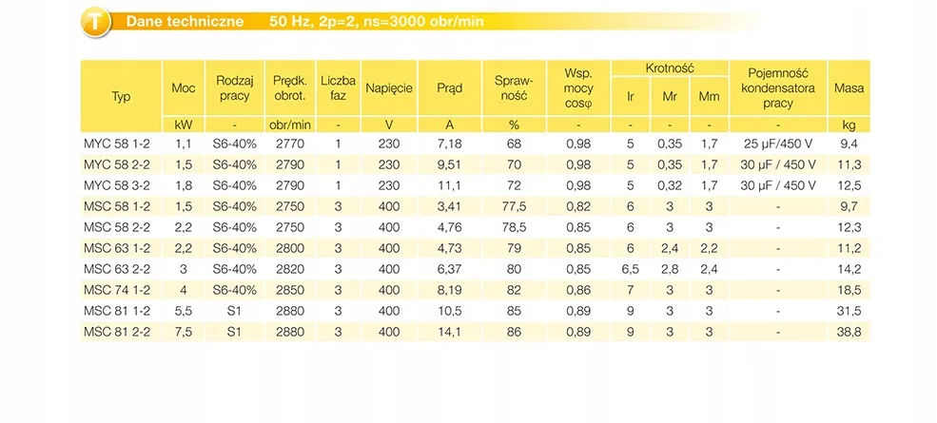
Task: Select the 'Krotność' group header
Action: pyautogui.click(x=670, y=68)
